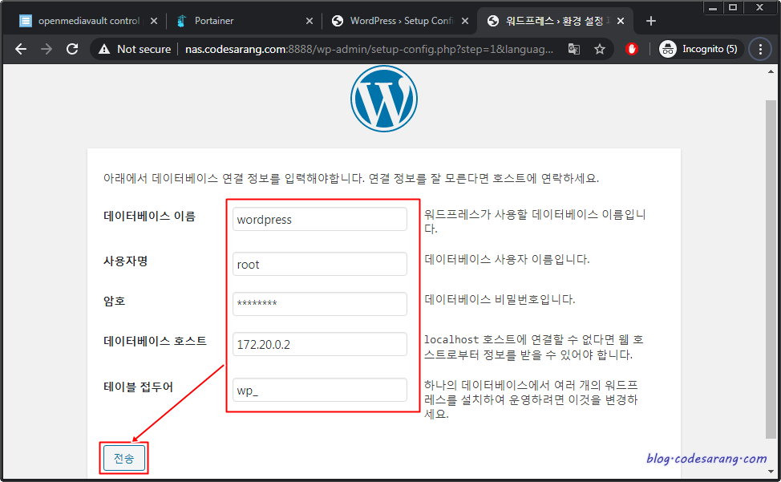
Task: Click the 테이블 접두어 label
Action: coord(138,387)
